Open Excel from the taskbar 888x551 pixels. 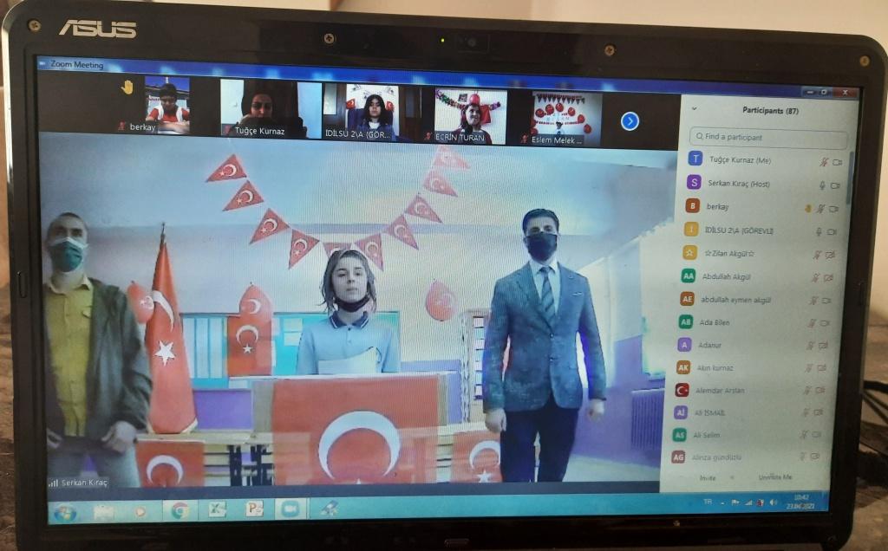click(x=217, y=510)
